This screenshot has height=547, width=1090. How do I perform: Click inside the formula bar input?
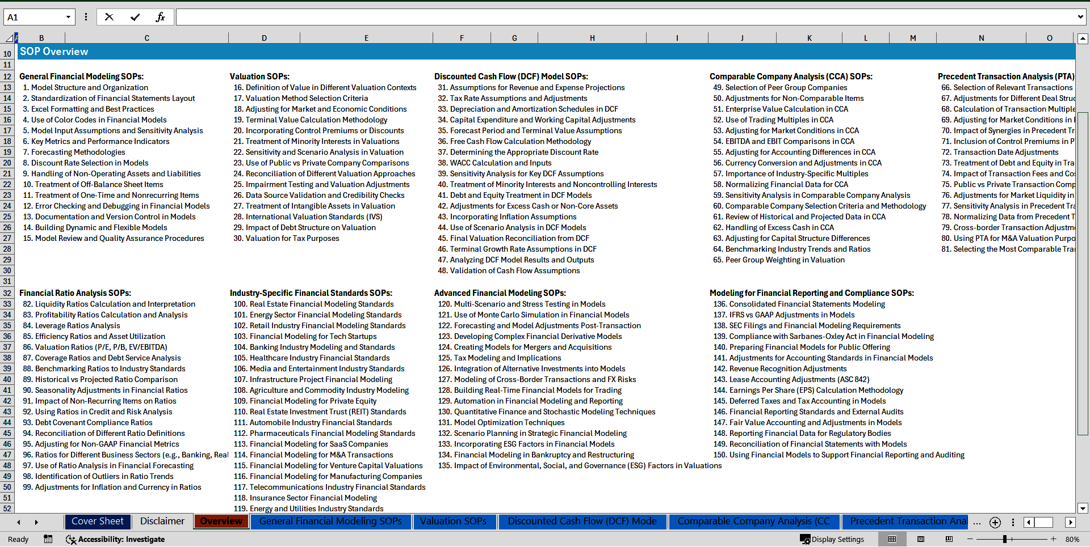coord(624,17)
